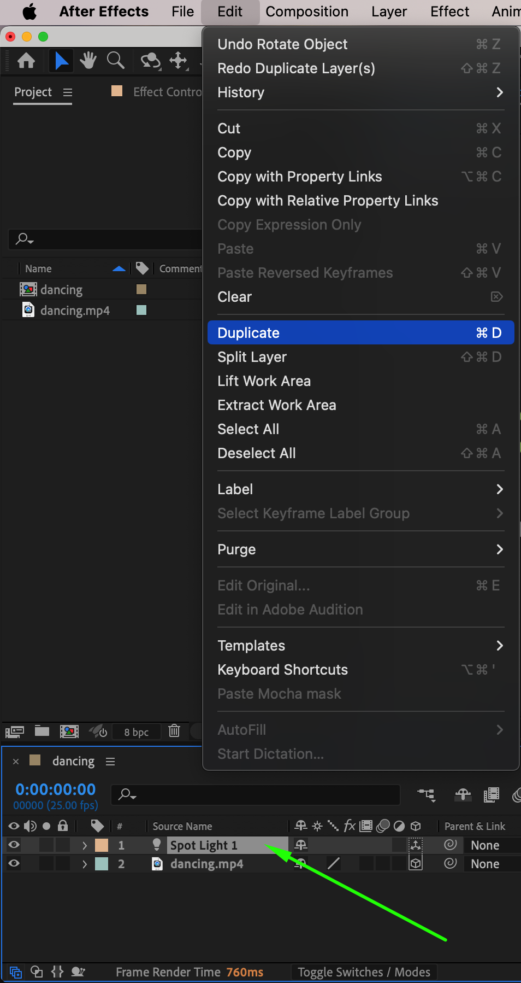
Task: Open parent dropdown for Spot Light 1
Action: (x=490, y=845)
